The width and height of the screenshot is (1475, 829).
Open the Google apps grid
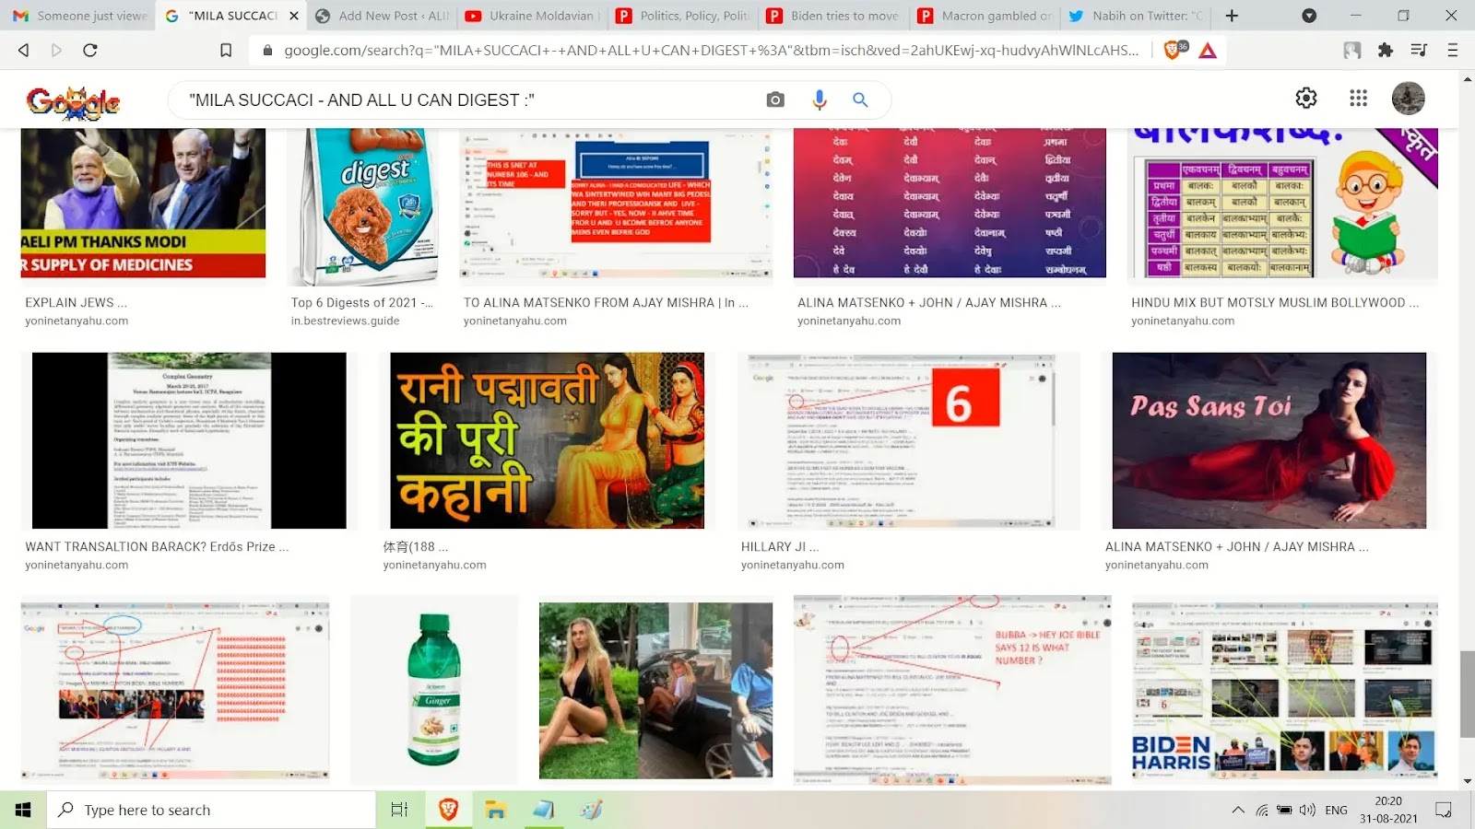click(x=1358, y=98)
